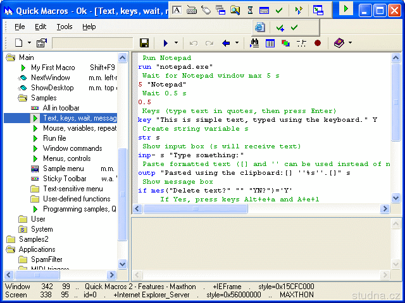Viewport: 405px width, 303px height.
Task: Click the Text 'A' icon in floating toolbar
Action: coord(177,10)
